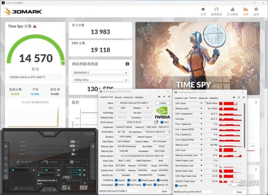This screenshot has width=268, height=195.
Task: Click the Afterburner user-defined fan profile icon
Action: click(69, 187)
